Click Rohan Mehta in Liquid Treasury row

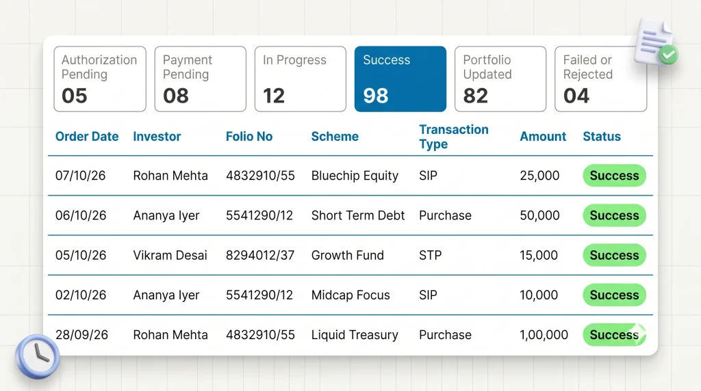click(170, 334)
